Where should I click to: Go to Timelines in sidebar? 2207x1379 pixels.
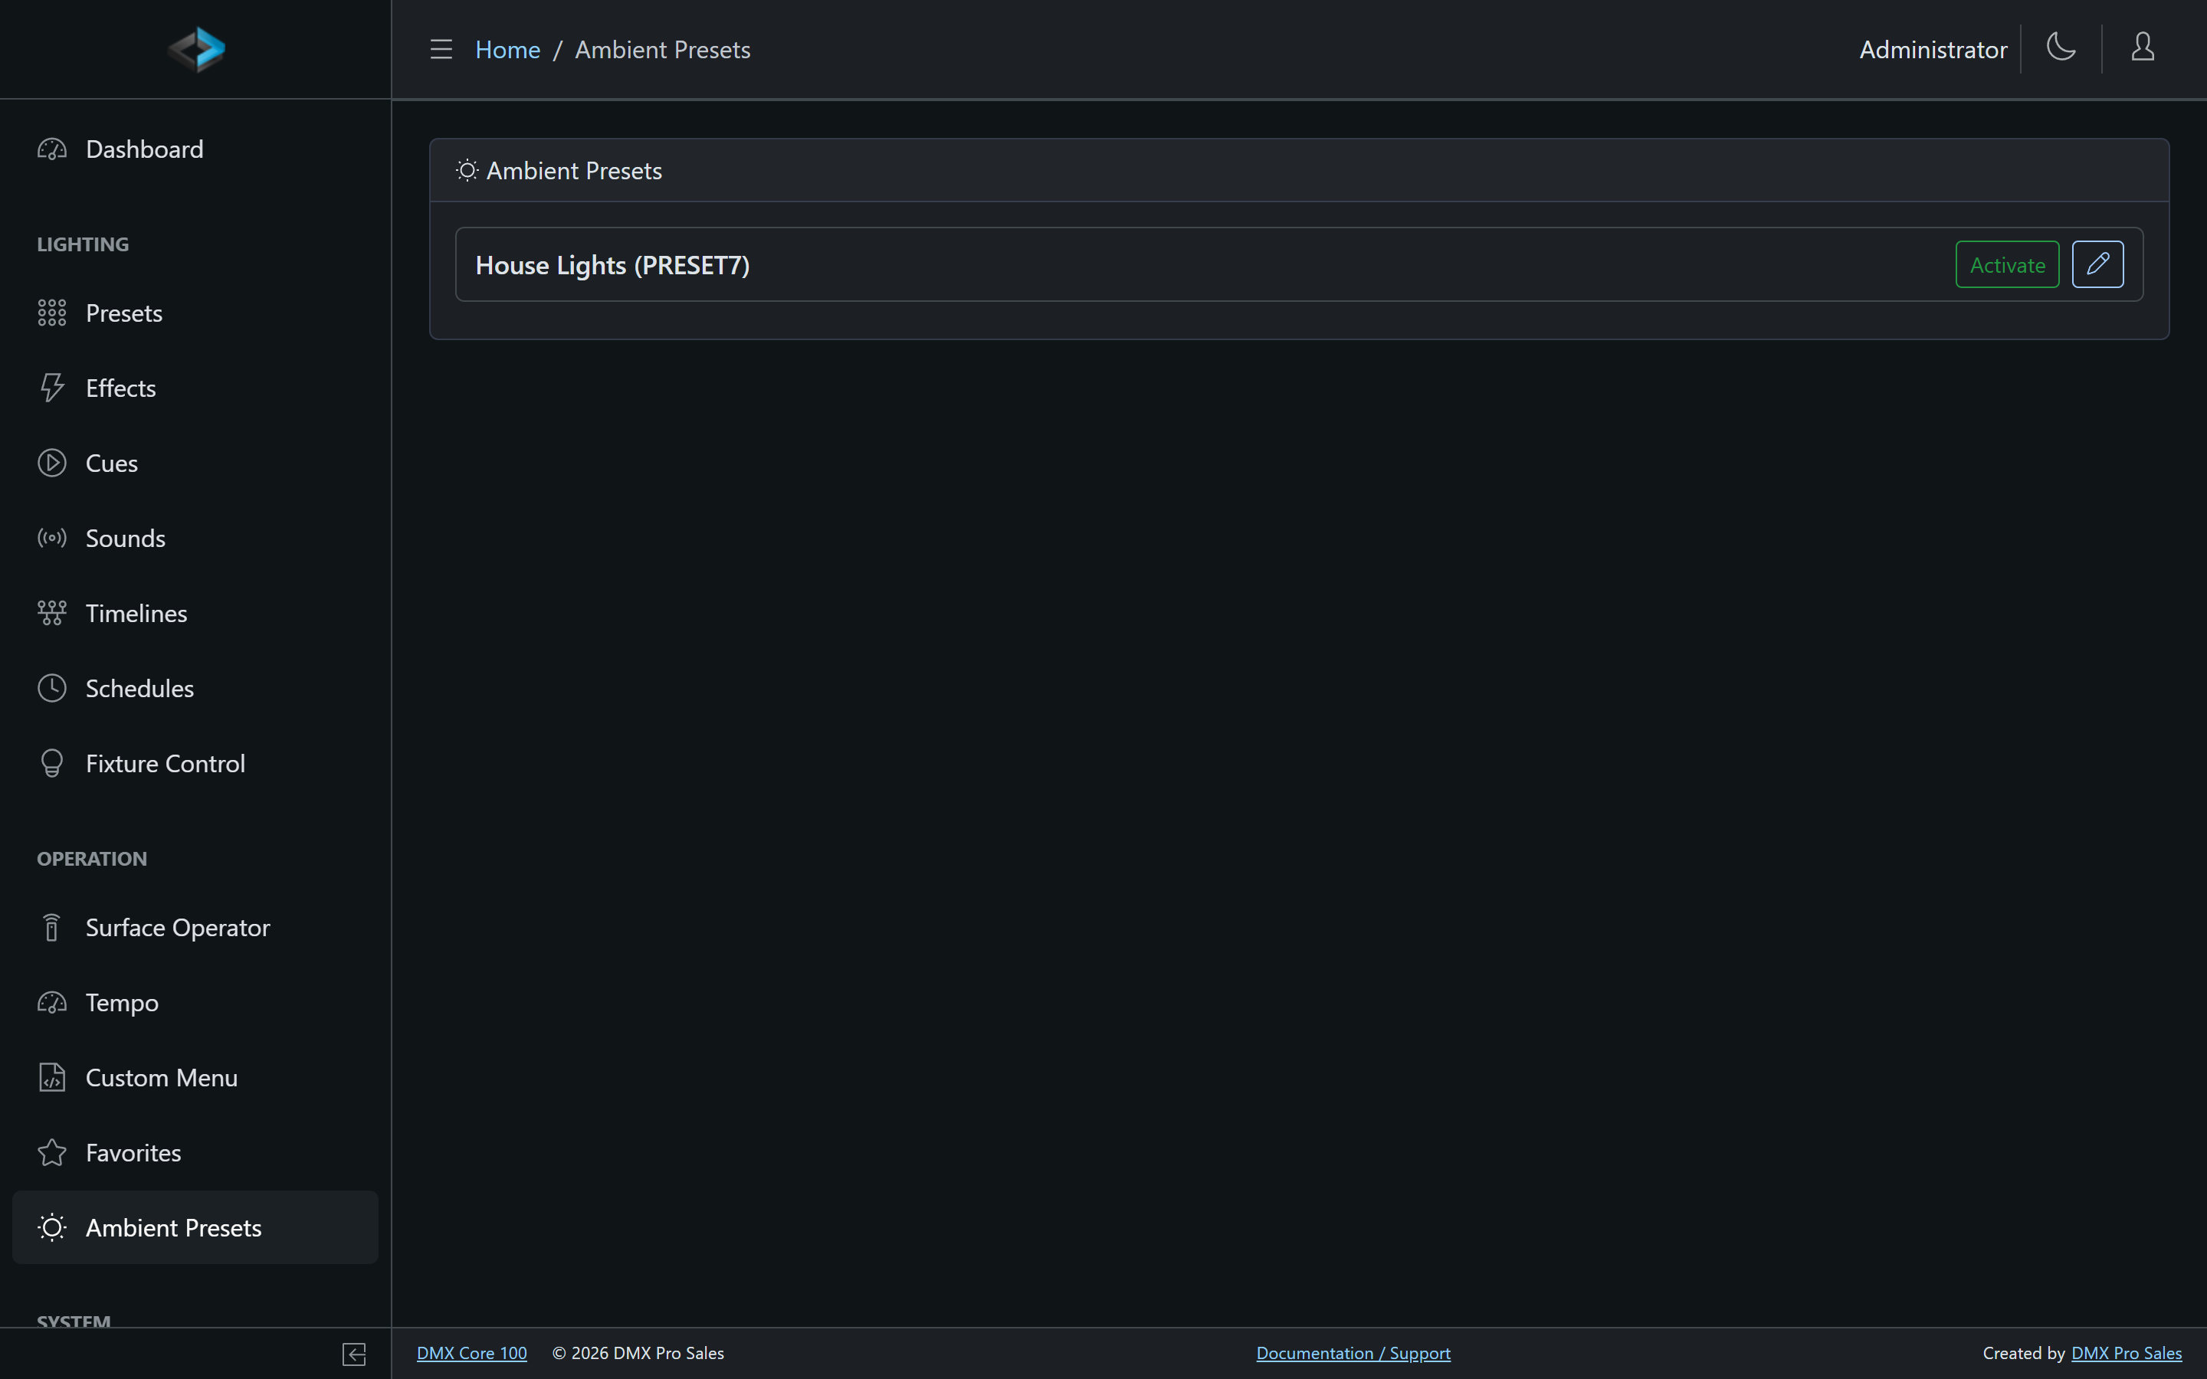tap(195, 613)
